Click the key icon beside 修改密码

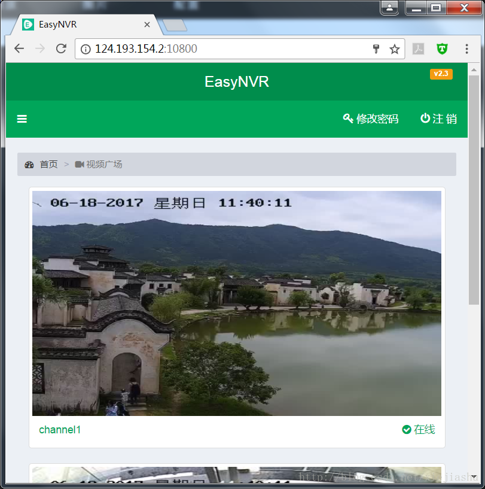pos(348,119)
